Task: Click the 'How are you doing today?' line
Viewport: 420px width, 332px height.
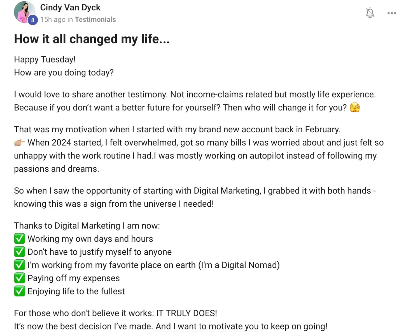Action: point(64,73)
